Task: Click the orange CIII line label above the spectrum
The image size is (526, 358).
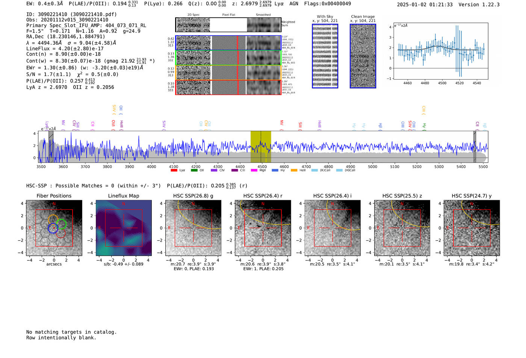Action: click(x=423, y=109)
